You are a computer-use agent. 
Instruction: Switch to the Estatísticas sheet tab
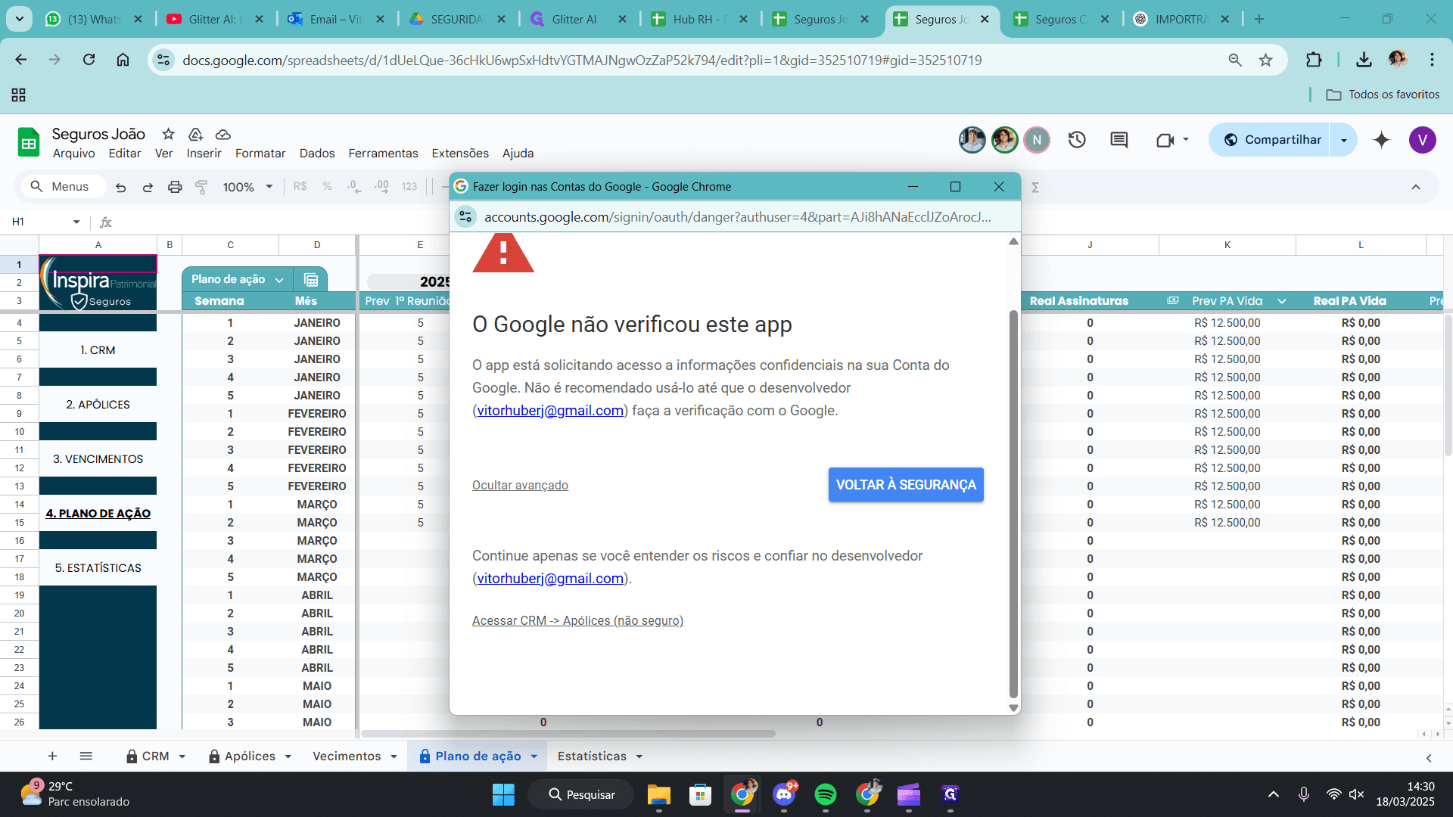(x=592, y=756)
